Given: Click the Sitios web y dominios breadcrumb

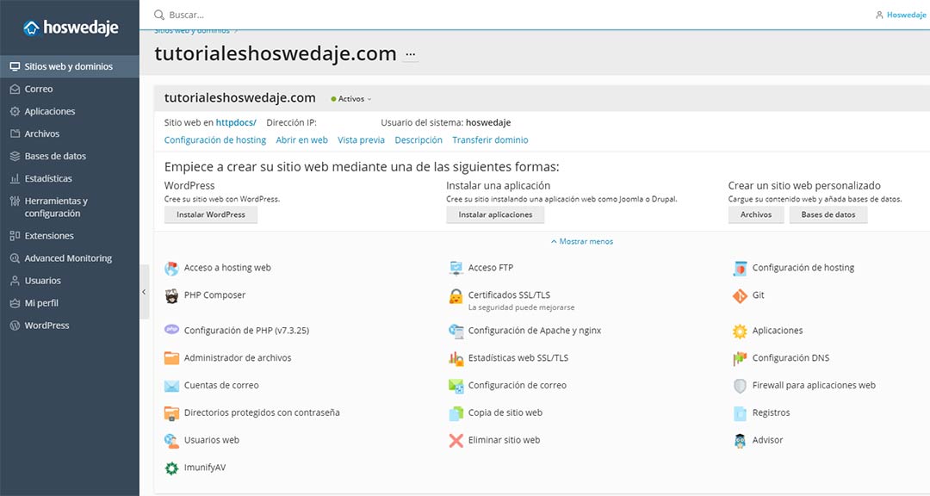Looking at the screenshot, I should (x=192, y=30).
